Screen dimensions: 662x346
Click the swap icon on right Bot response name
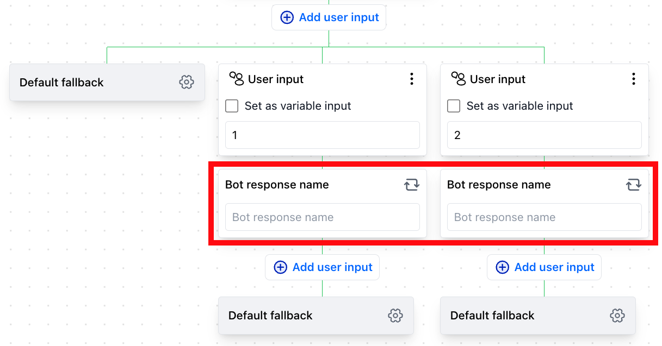click(x=634, y=185)
